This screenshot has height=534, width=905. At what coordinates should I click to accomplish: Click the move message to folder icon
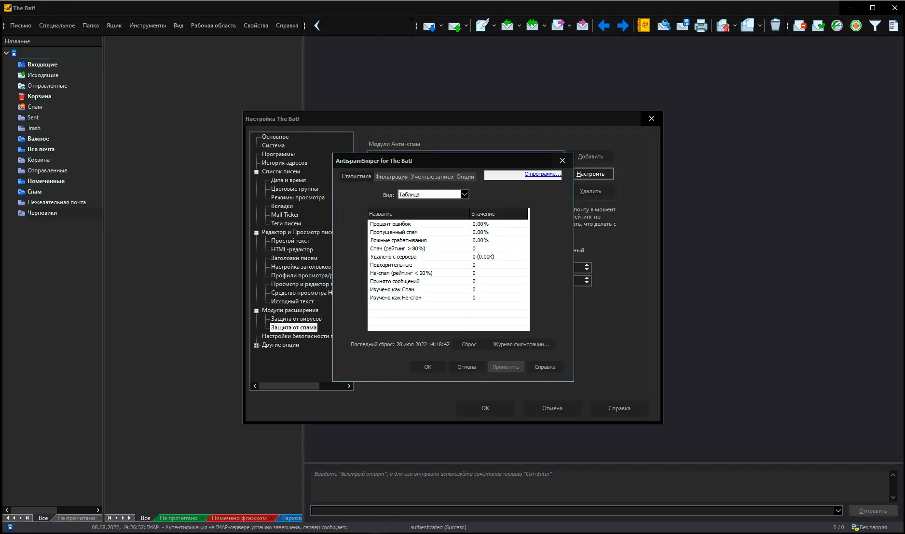723,26
